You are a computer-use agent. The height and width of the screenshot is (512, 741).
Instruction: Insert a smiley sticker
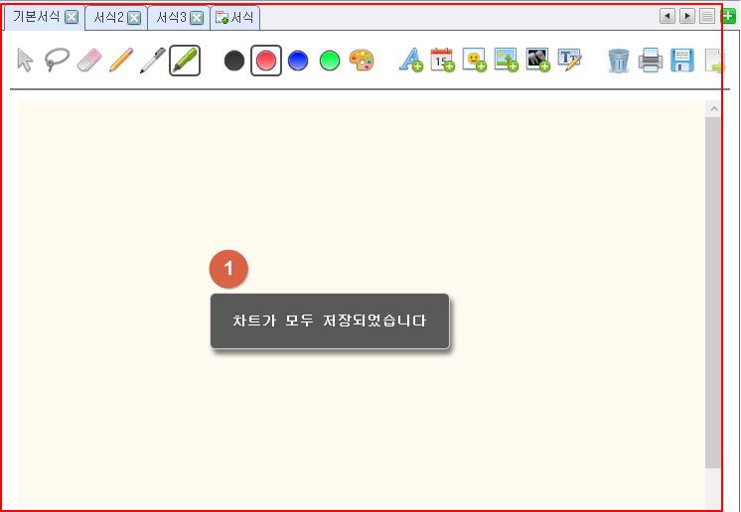coord(474,61)
